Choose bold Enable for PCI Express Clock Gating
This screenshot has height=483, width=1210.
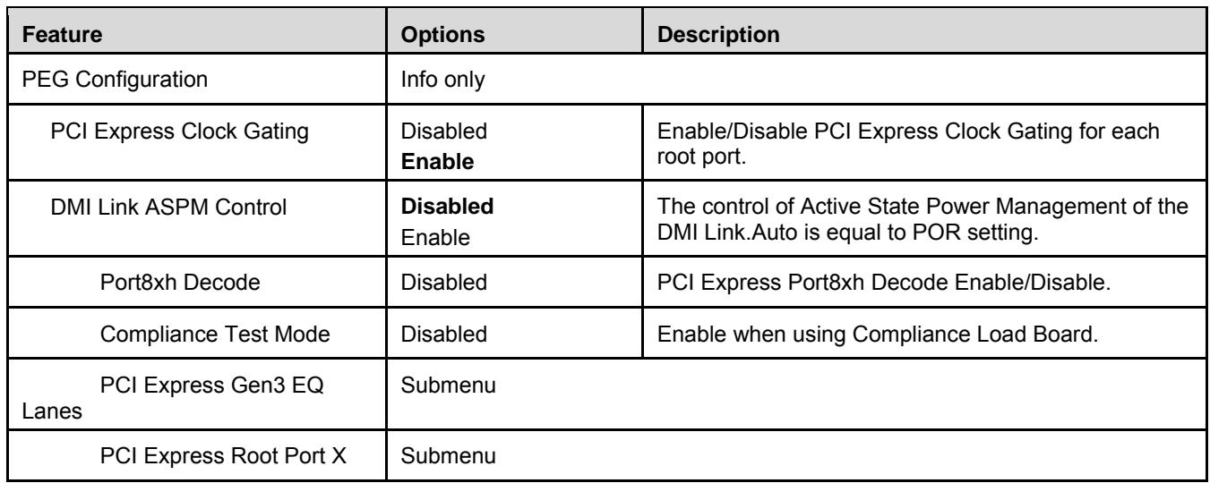[433, 156]
